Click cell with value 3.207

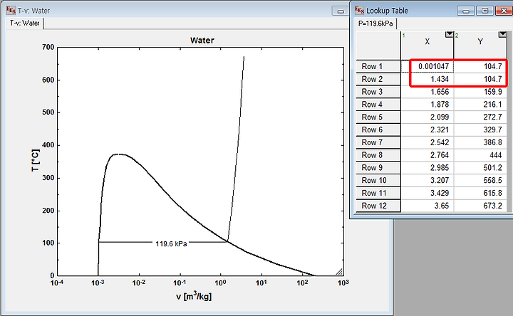(427, 180)
